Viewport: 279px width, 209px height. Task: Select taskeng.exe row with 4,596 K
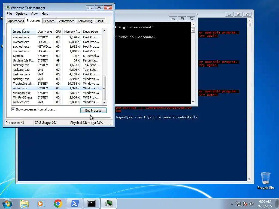pyautogui.click(x=57, y=70)
